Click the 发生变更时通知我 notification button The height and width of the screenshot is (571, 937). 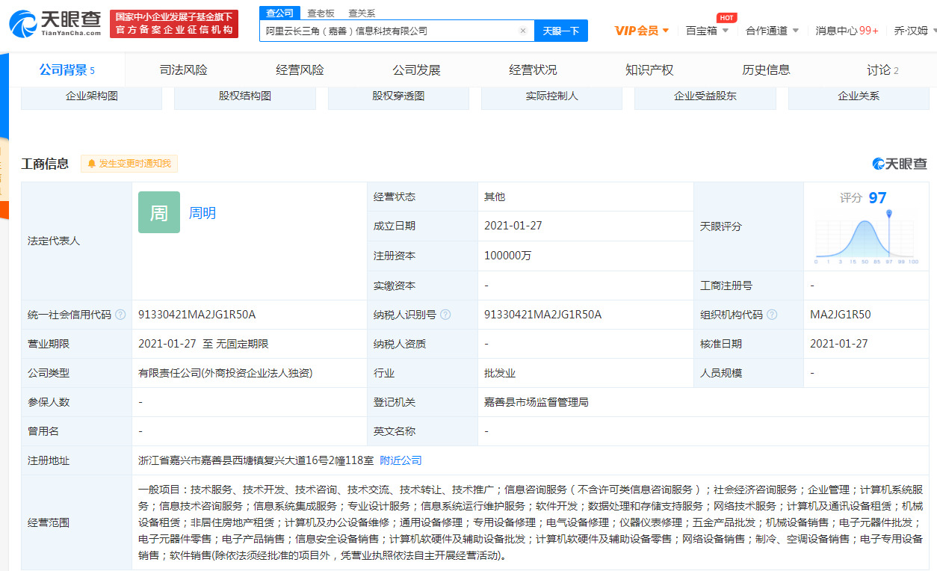point(129,164)
